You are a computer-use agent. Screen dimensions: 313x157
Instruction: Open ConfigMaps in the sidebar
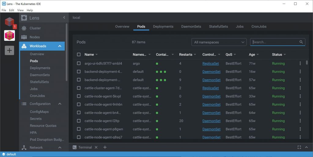coord(39,112)
